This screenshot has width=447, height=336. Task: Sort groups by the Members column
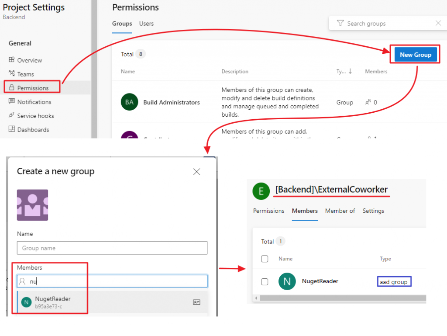pos(376,71)
